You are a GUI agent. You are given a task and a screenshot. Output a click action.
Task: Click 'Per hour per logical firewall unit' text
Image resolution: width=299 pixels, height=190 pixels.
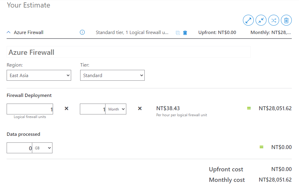pyautogui.click(x=181, y=115)
